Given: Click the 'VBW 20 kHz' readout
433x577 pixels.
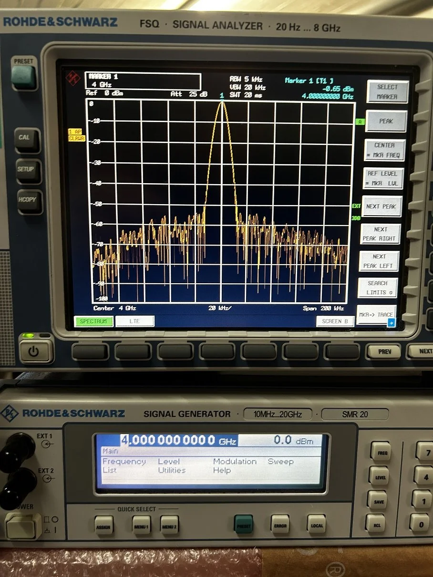Looking at the screenshot, I should (247, 88).
